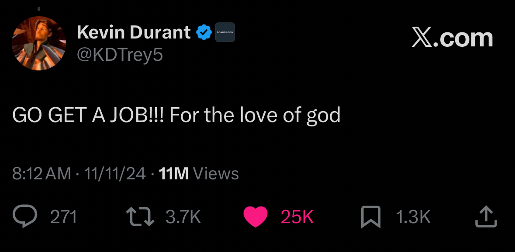The width and height of the screenshot is (515, 252).
Task: Click the 271 replies count
Action: [x=64, y=217]
